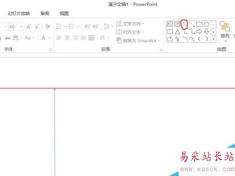235x176 pixels.
Task: Select the Arc shape
Action: (185, 39)
